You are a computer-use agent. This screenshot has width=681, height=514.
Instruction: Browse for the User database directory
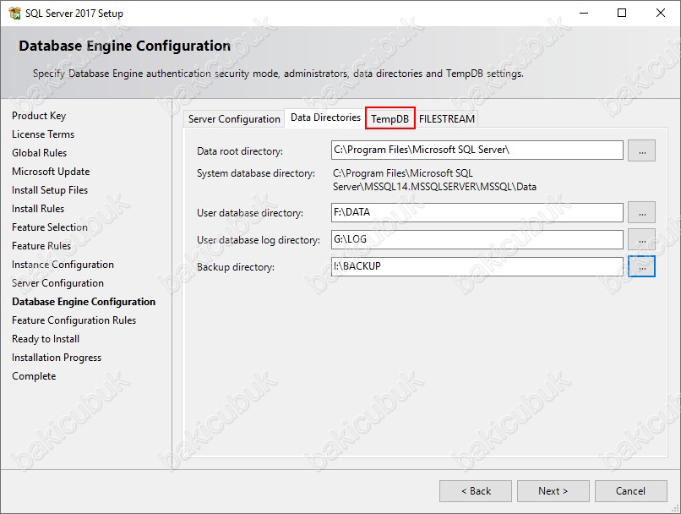pos(641,212)
